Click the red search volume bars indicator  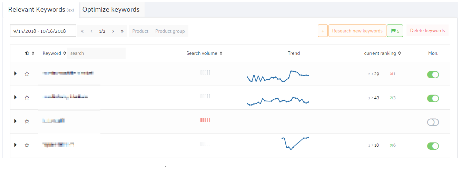pyautogui.click(x=205, y=120)
